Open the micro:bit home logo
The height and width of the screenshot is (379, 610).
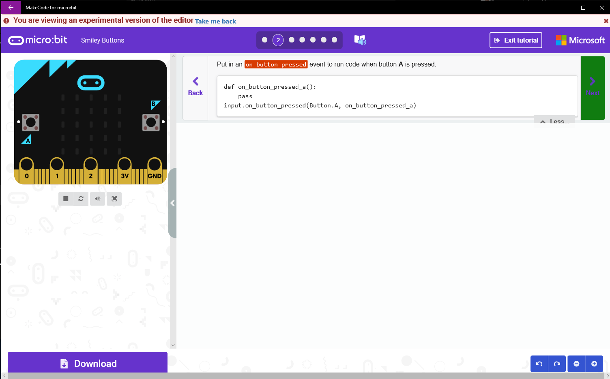click(x=38, y=40)
